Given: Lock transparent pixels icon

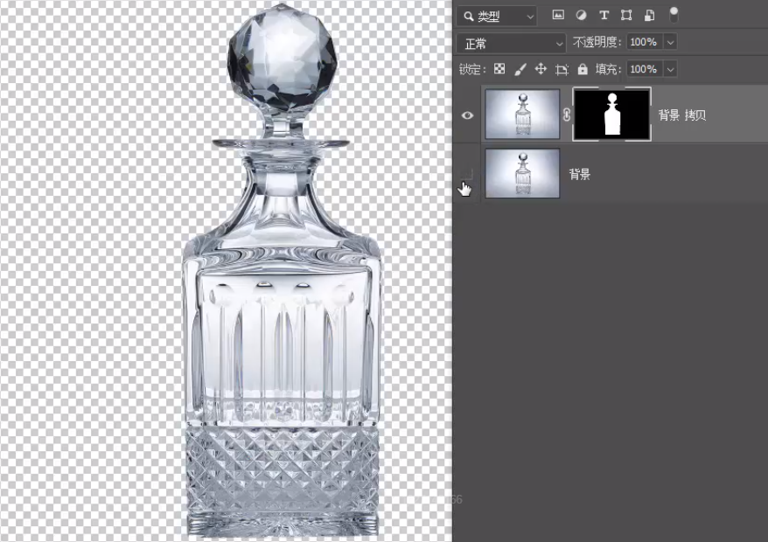Looking at the screenshot, I should 499,69.
